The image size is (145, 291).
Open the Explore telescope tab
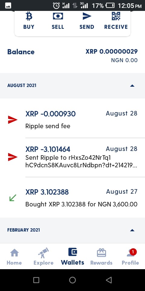tap(43, 257)
